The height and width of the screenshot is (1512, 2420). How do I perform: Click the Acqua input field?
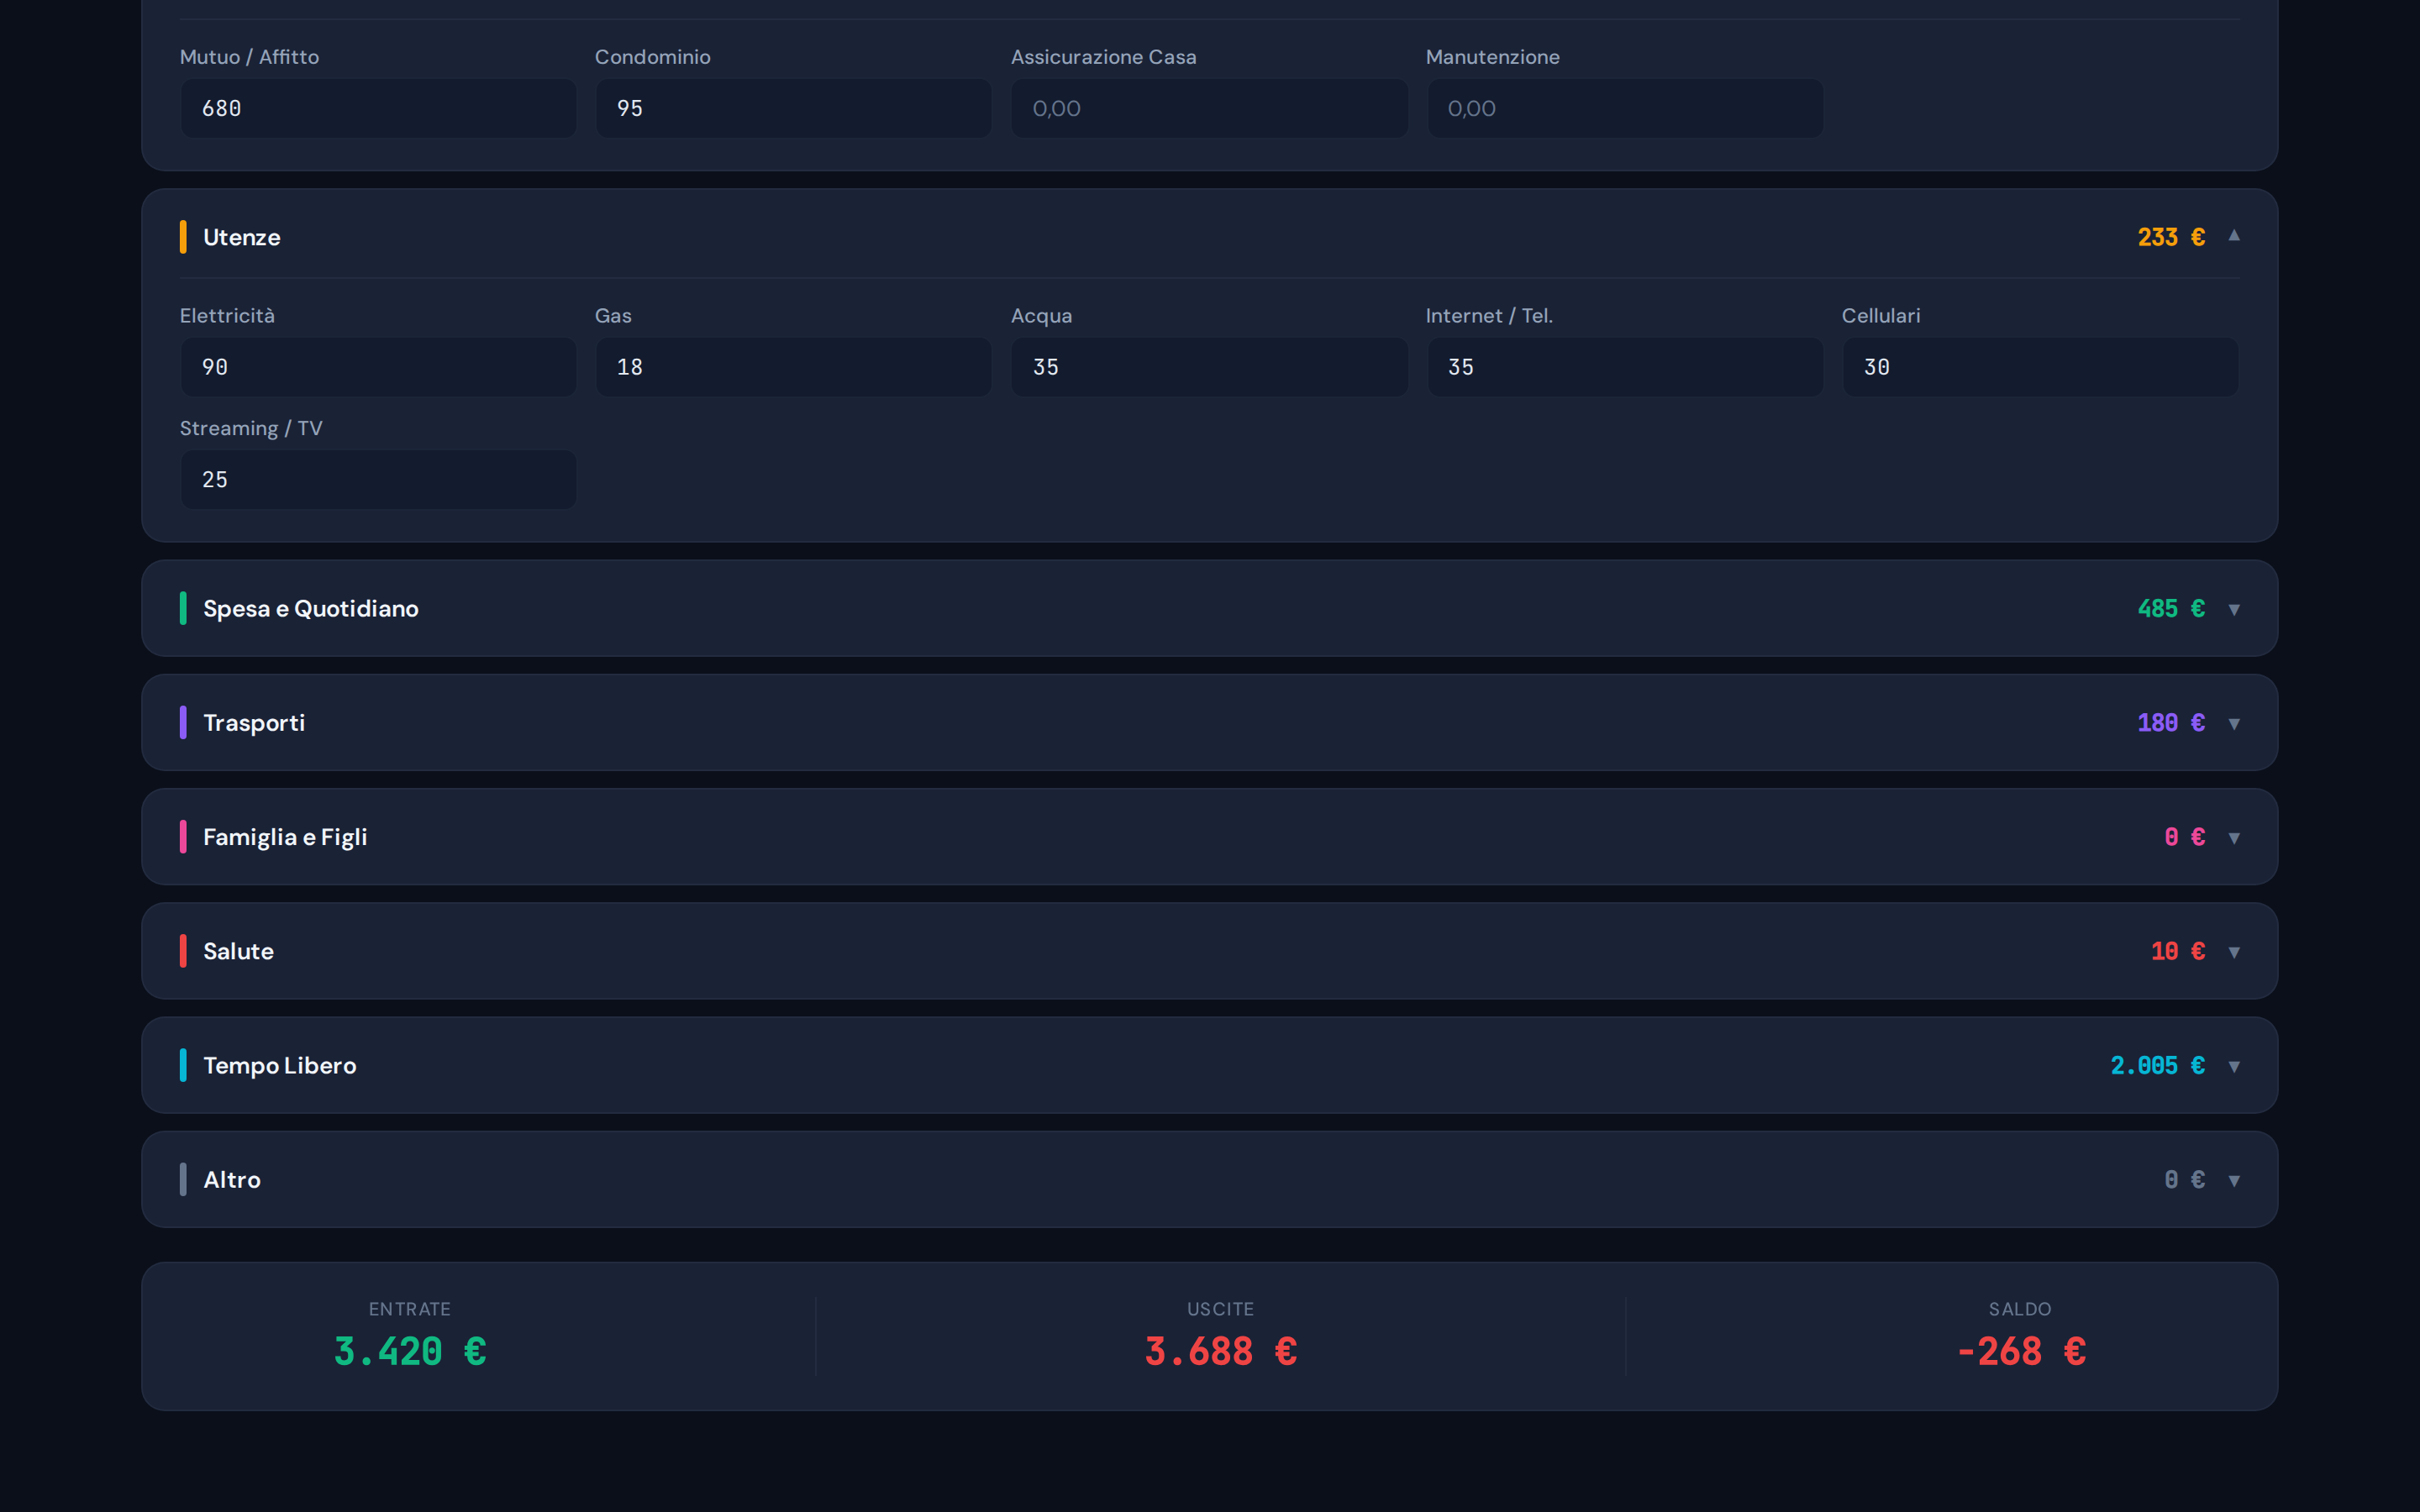pos(1209,367)
